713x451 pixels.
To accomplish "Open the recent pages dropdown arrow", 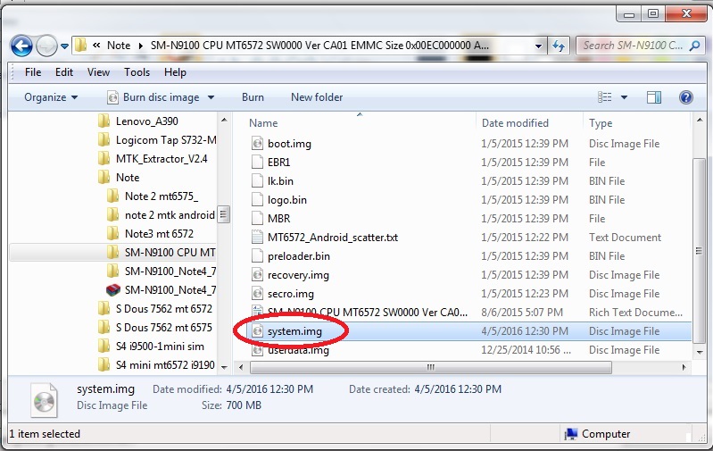I will click(64, 46).
